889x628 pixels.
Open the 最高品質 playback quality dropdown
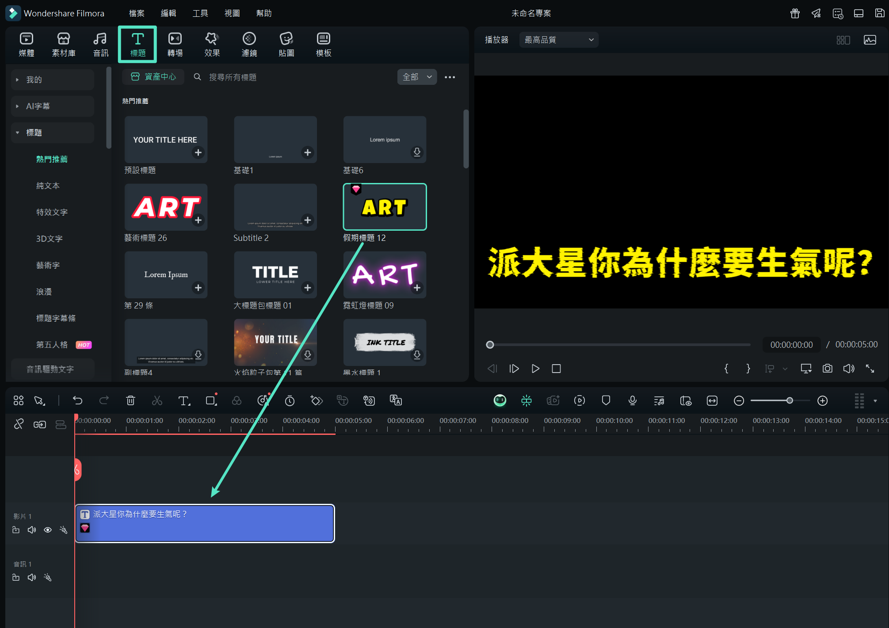click(559, 40)
